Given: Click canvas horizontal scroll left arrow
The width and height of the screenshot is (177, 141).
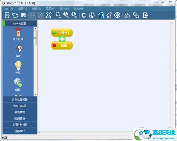Looking at the screenshot, I should tap(40, 133).
